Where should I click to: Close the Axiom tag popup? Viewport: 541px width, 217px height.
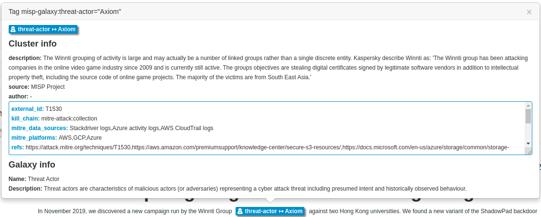click(x=529, y=12)
